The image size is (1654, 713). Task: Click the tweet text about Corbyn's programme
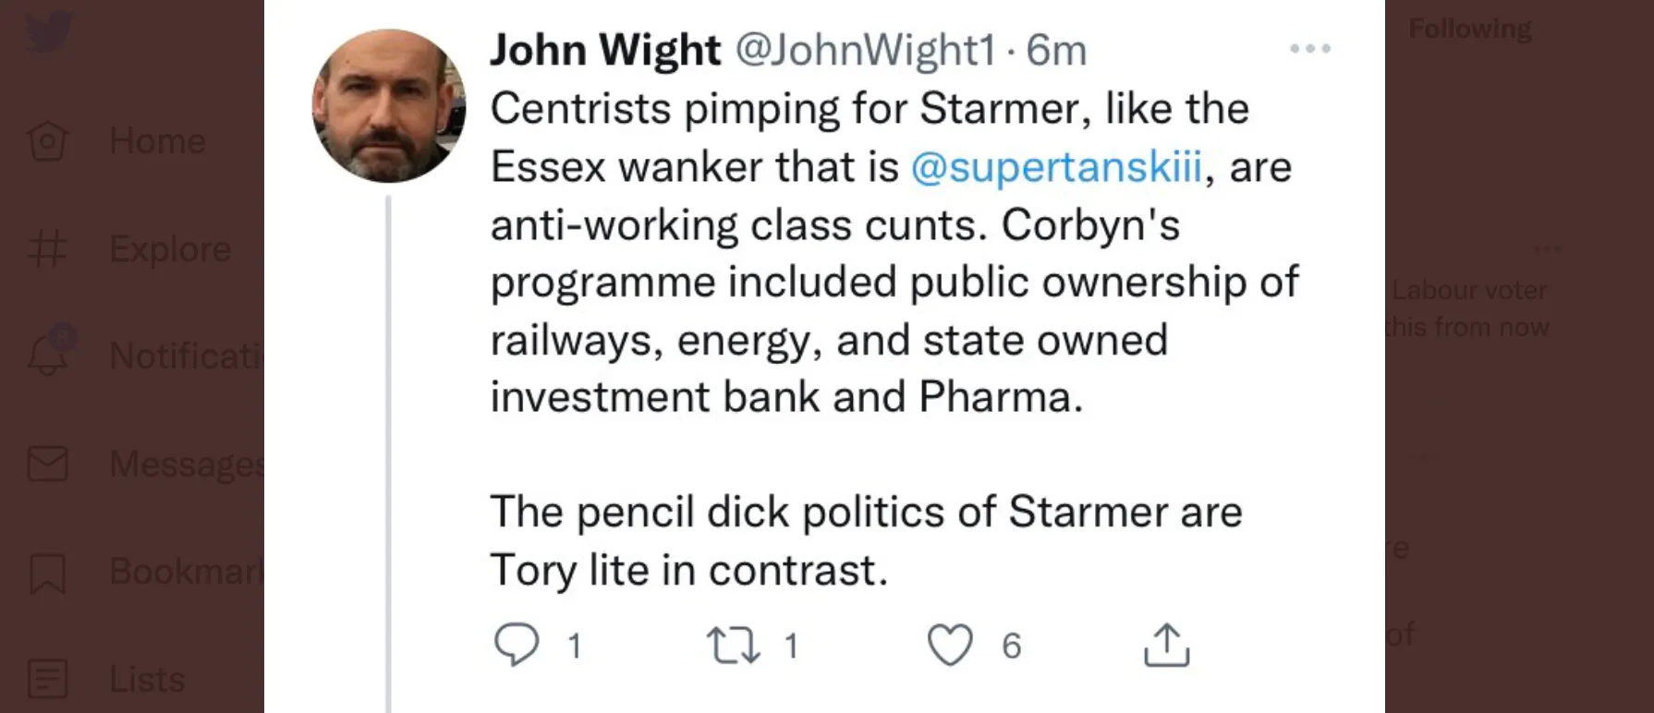pyautogui.click(x=894, y=283)
